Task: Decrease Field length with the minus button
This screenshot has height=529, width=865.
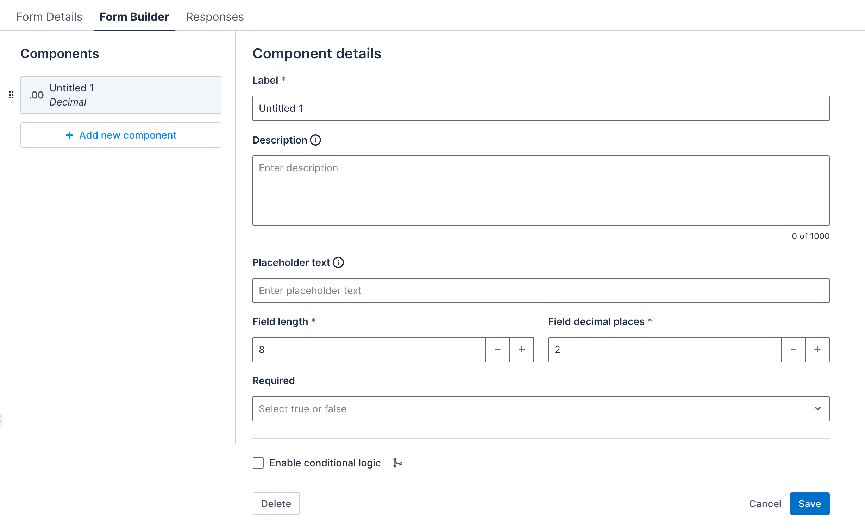Action: point(497,349)
